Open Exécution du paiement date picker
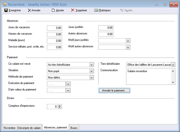Viewport: 180px width, 132px height. point(68,84)
